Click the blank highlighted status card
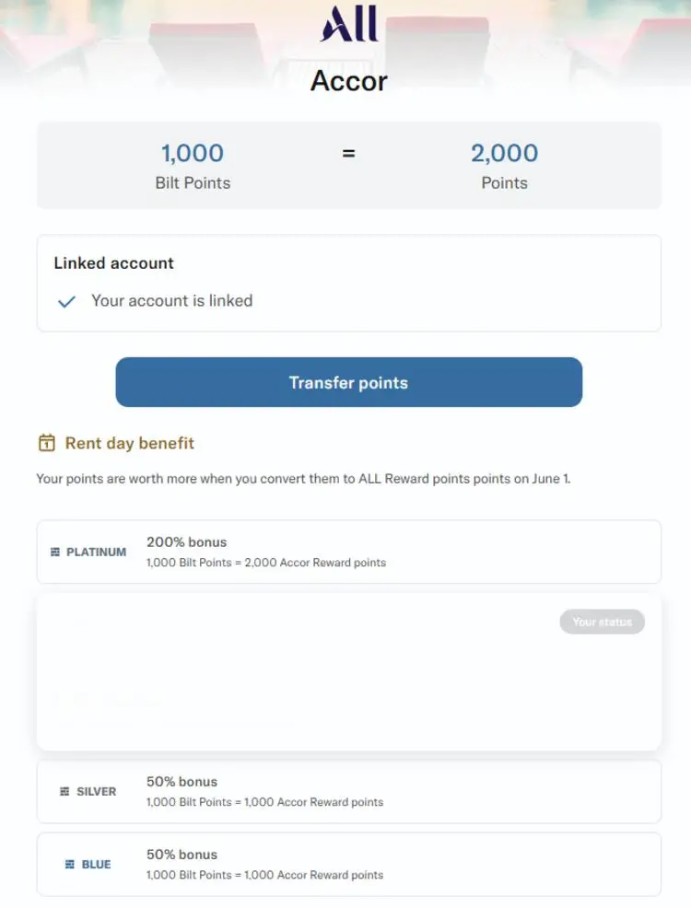The width and height of the screenshot is (691, 908). (348, 671)
